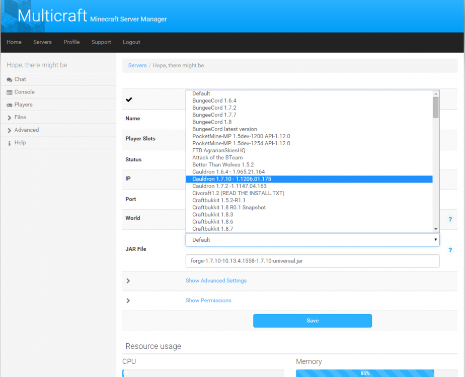Select BungeeCord 1.7.2 option
The image size is (465, 377).
tap(309, 108)
